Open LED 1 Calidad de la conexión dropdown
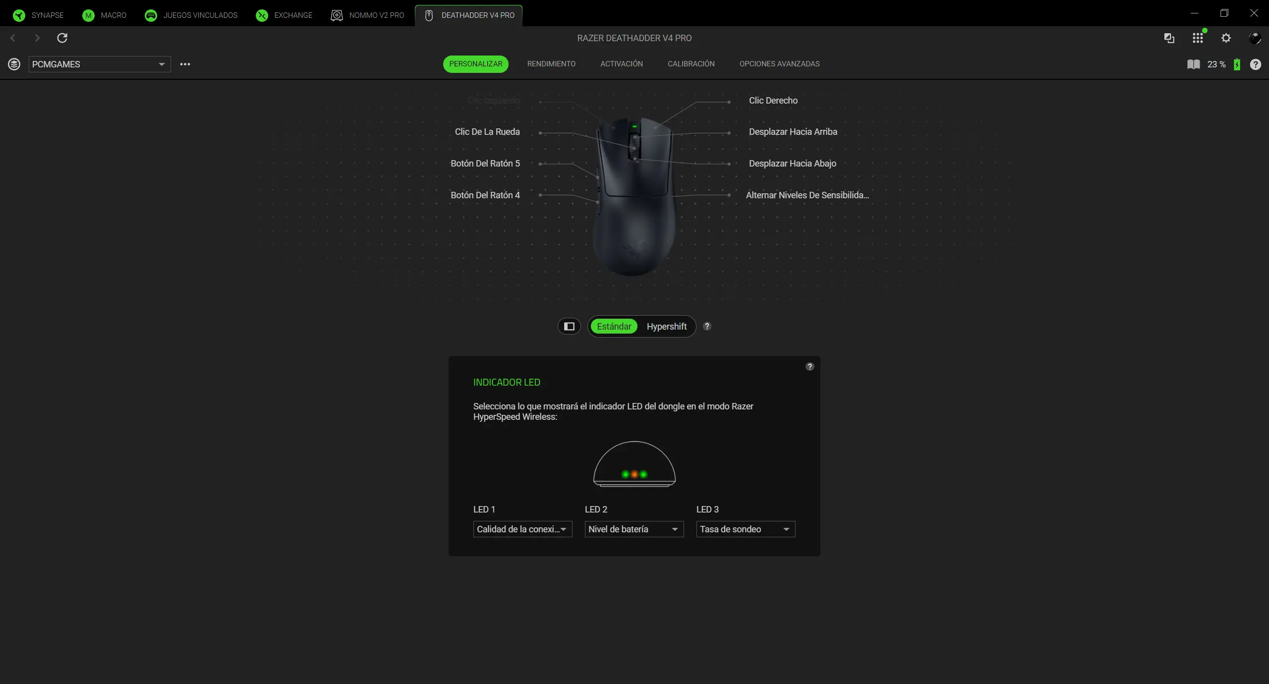 (x=523, y=529)
